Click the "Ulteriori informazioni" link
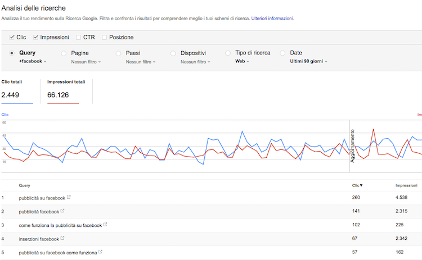The height and width of the screenshot is (260, 422). [x=272, y=19]
